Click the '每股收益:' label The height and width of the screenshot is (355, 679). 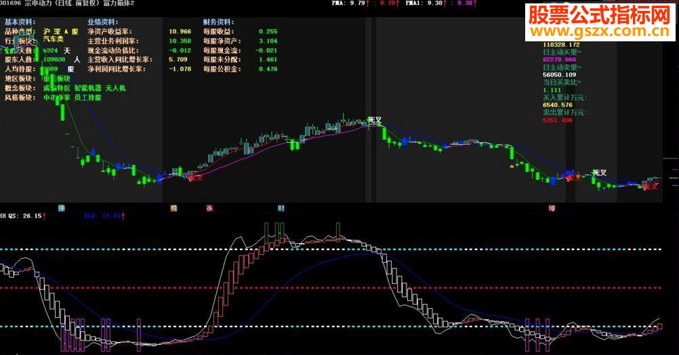coord(219,31)
